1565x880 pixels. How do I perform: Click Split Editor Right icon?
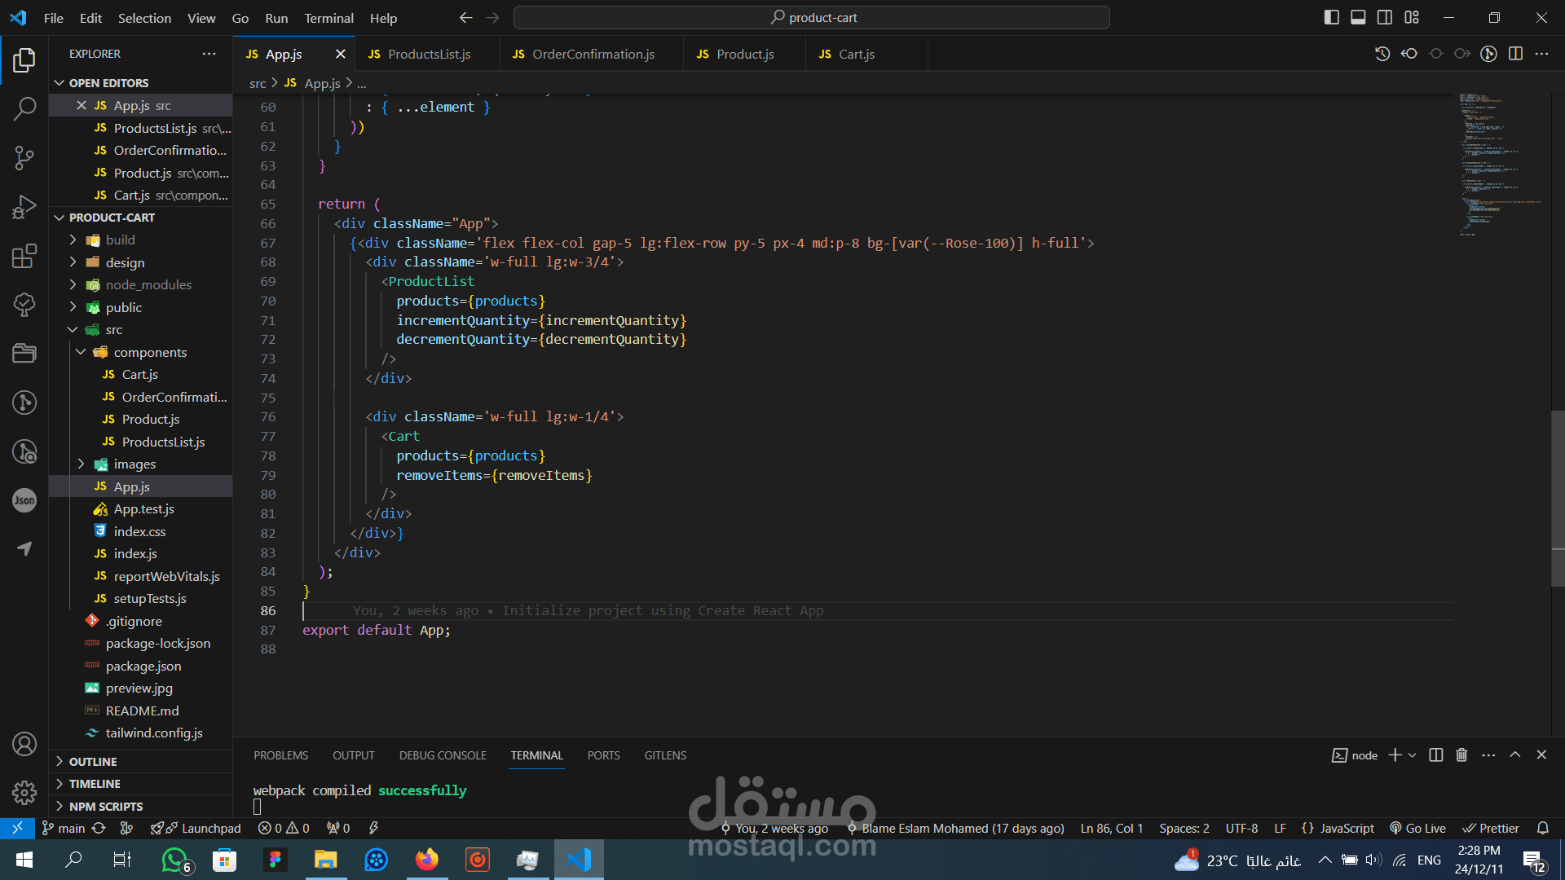coord(1515,54)
